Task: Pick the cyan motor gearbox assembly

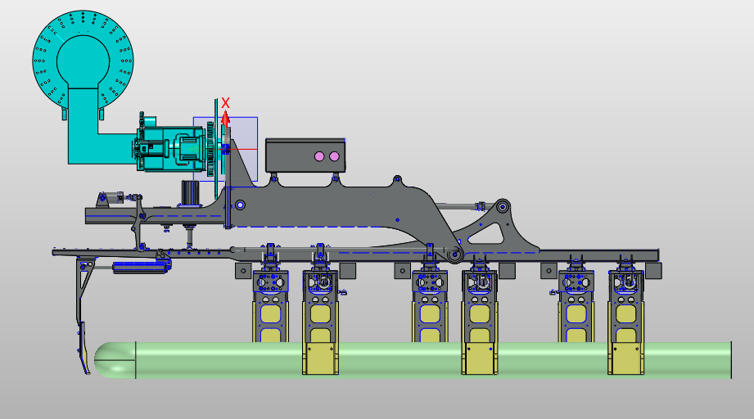Action: pos(172,148)
